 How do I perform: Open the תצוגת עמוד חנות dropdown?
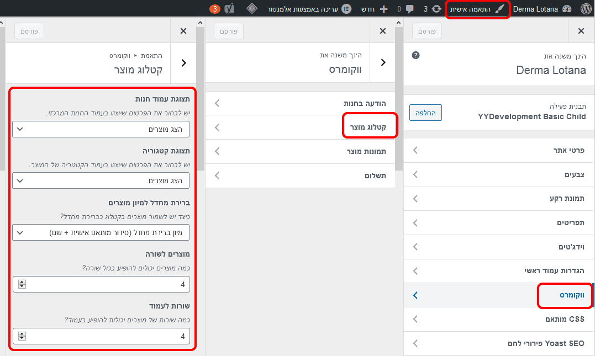coord(101,129)
